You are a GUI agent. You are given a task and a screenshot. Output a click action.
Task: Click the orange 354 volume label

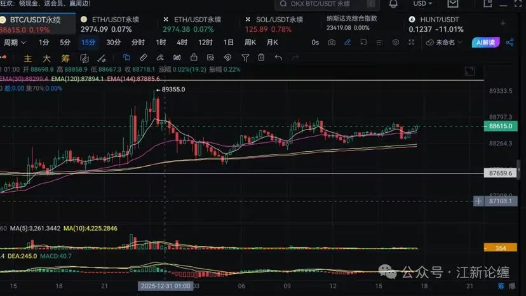[x=501, y=248]
